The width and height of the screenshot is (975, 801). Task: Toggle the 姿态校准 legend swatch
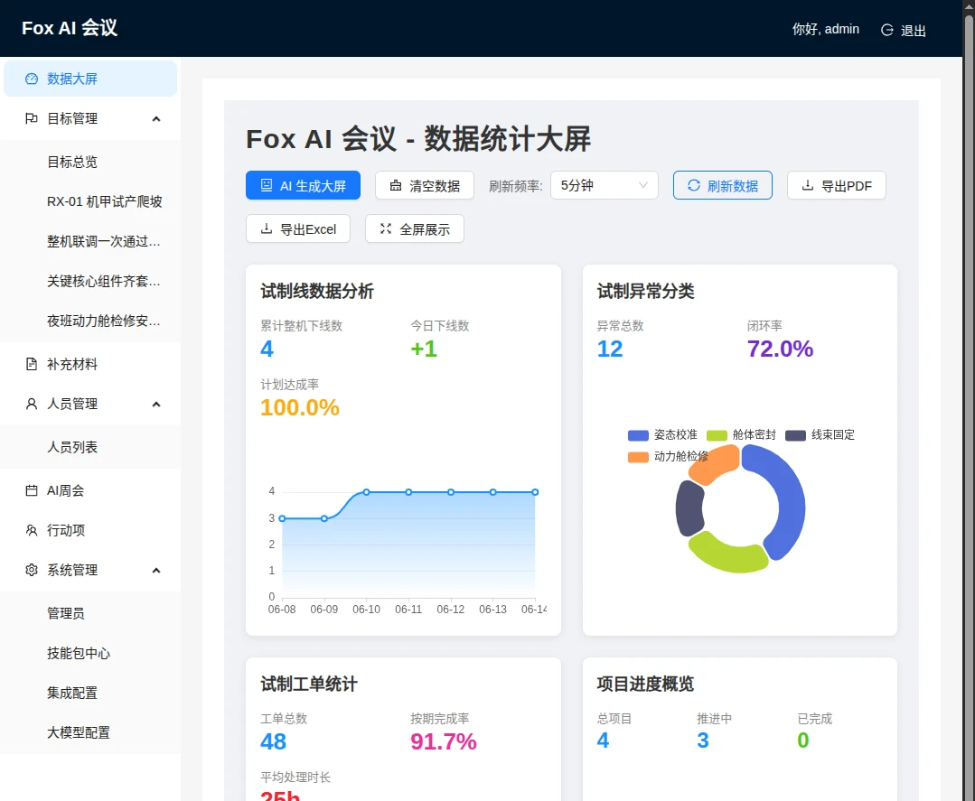[638, 435]
